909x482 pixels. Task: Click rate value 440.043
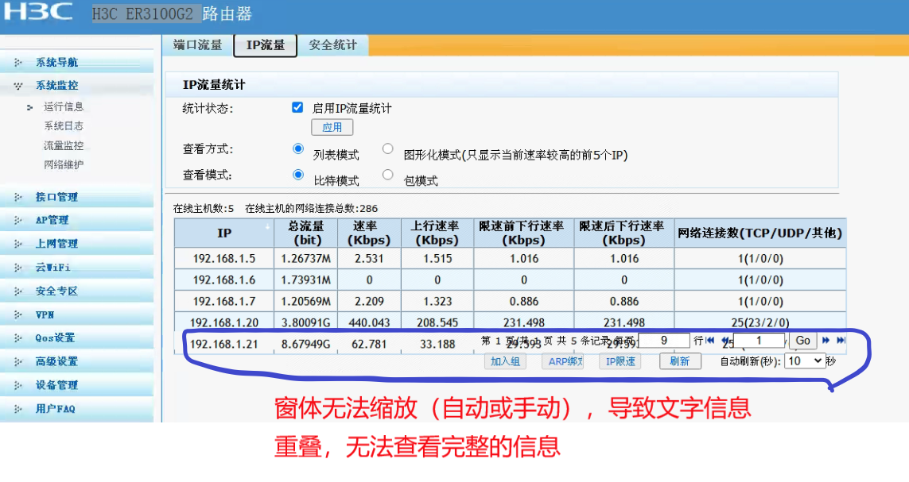(x=369, y=323)
